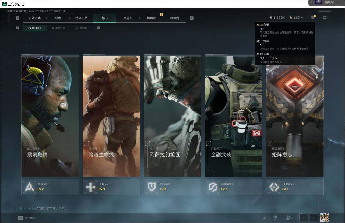The width and height of the screenshot is (345, 223).
Task: Click the flag icon in bottom bar
Action: 275,218
